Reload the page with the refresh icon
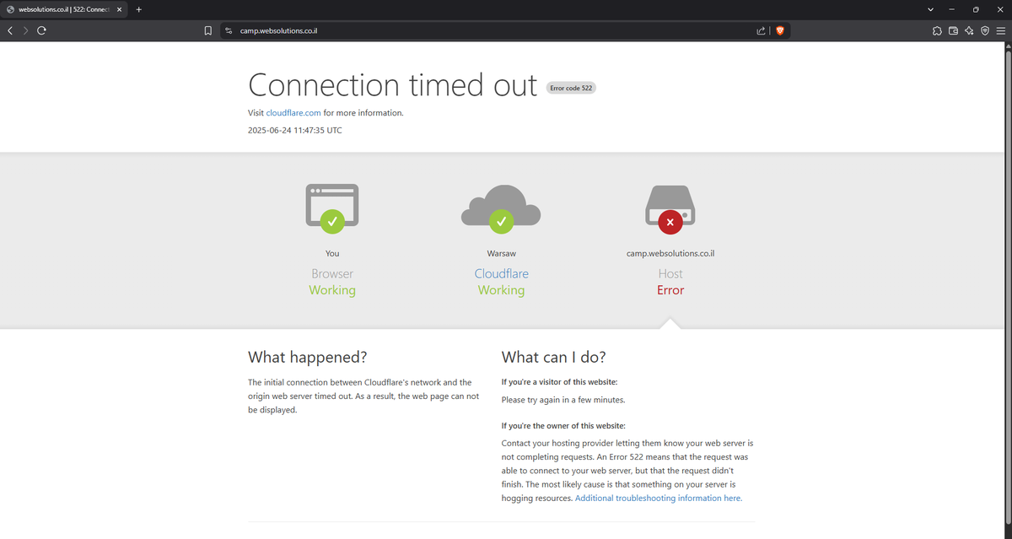Viewport: 1012px width, 539px height. point(40,30)
